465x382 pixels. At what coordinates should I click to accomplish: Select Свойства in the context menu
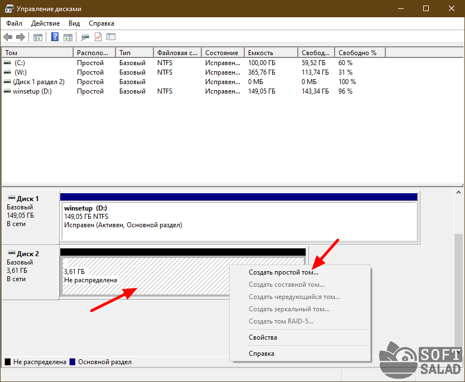click(263, 337)
